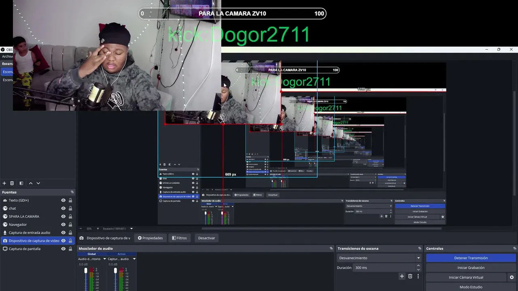Hide the SPARA LA CAMARA source

tap(63, 216)
